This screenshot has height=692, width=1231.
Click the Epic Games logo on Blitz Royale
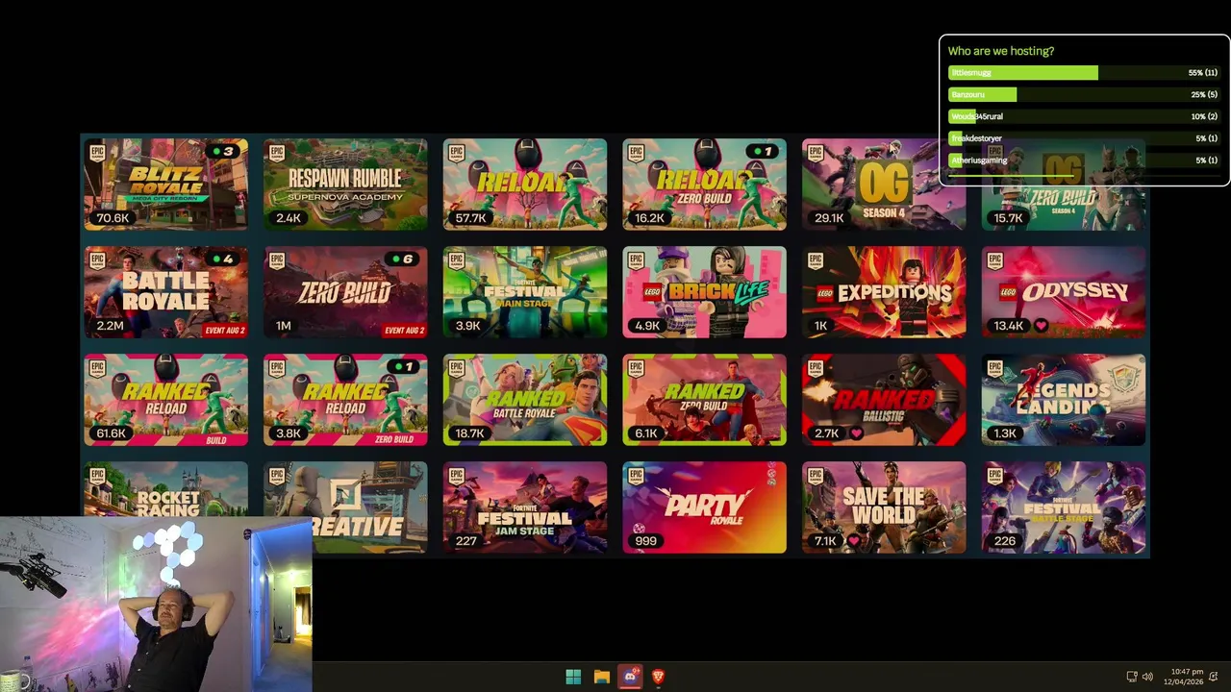[x=97, y=152]
